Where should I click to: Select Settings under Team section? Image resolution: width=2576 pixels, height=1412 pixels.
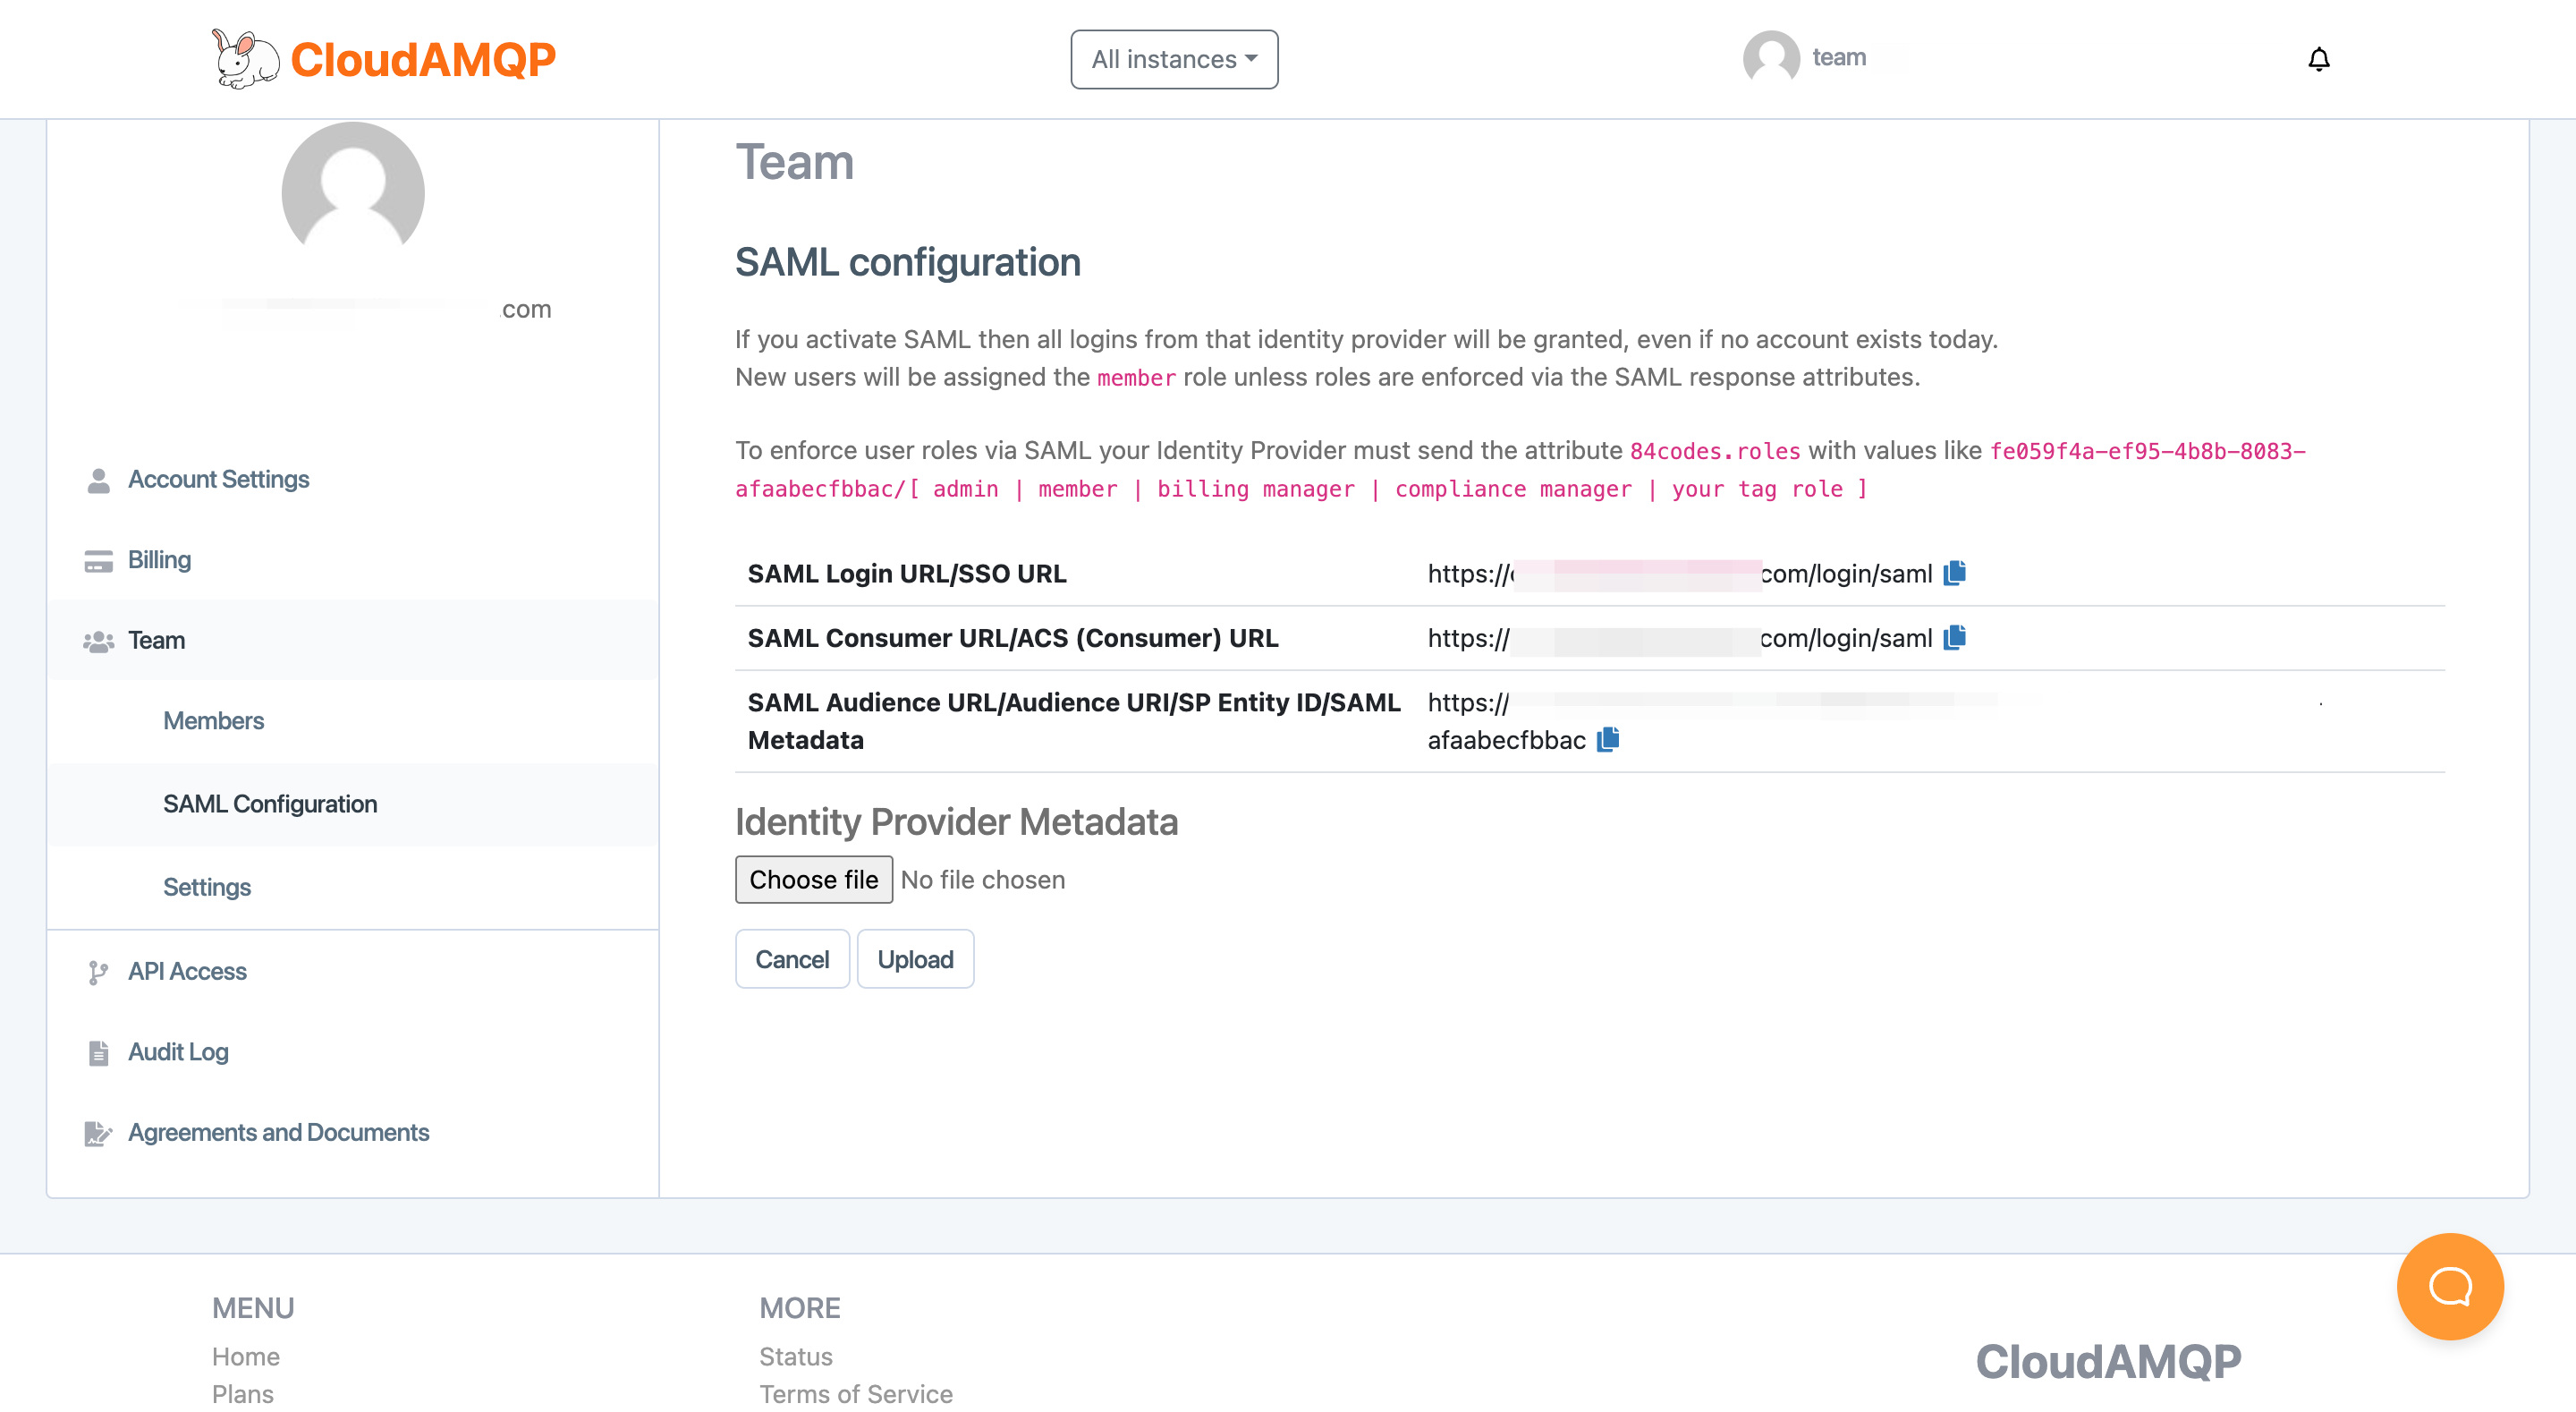pos(207,887)
